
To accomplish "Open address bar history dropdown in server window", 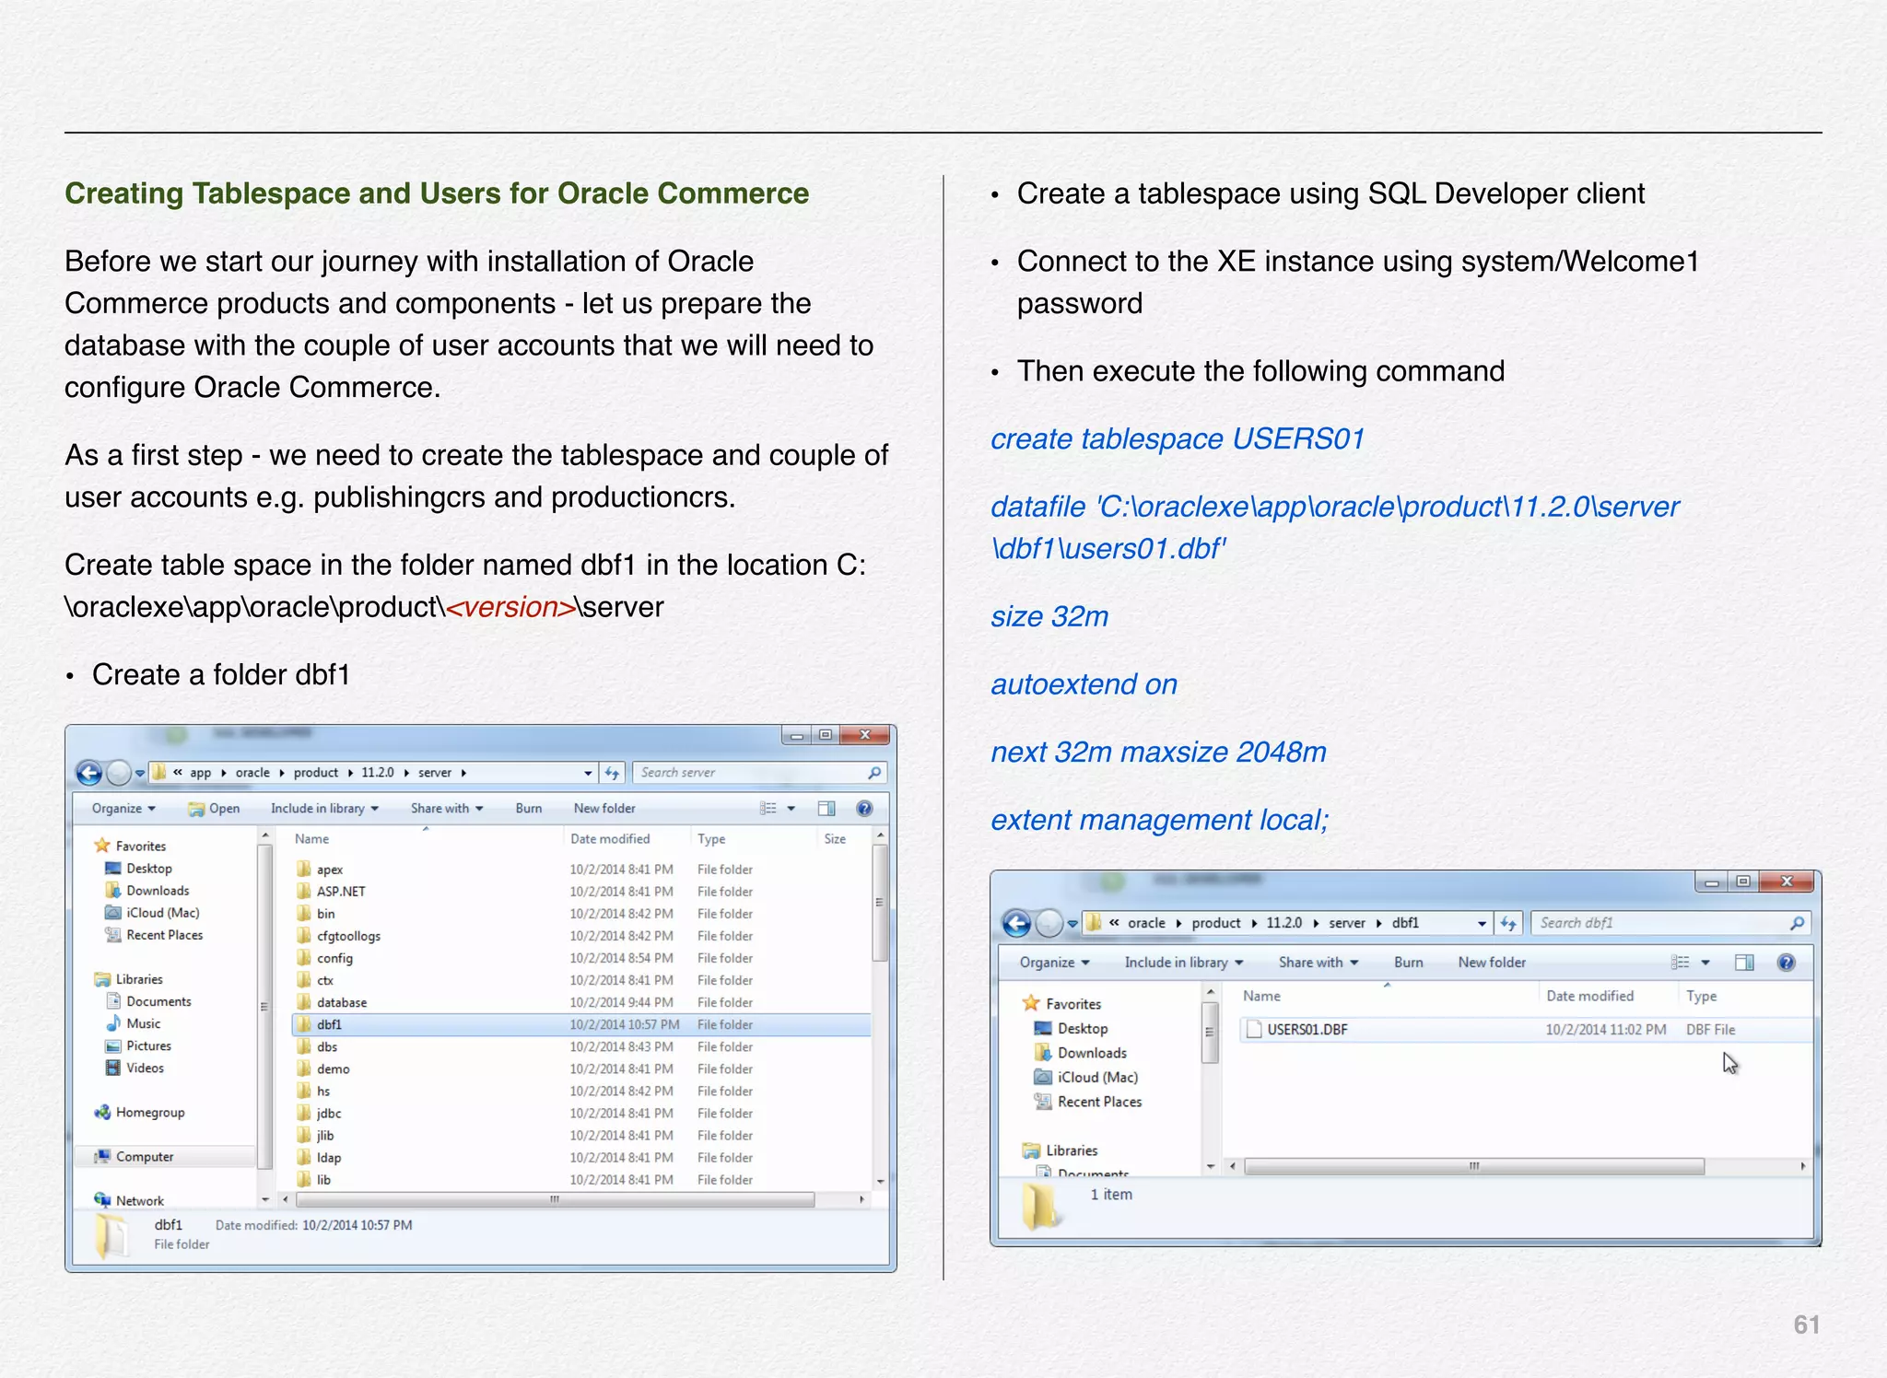I will (x=588, y=773).
